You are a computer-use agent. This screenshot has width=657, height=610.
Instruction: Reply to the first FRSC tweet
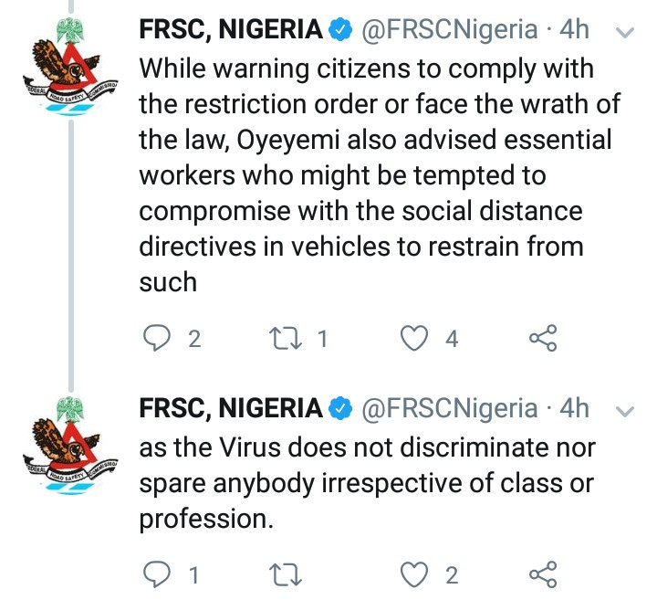tap(157, 338)
